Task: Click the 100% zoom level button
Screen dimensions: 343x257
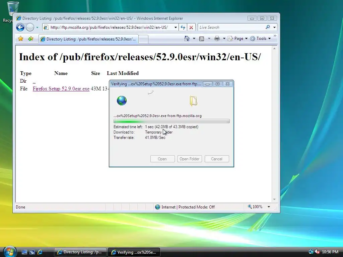Action: pyautogui.click(x=255, y=207)
